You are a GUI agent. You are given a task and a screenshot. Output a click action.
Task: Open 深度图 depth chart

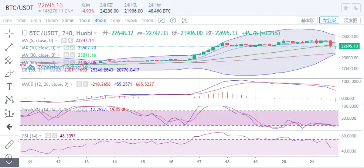pos(351,20)
